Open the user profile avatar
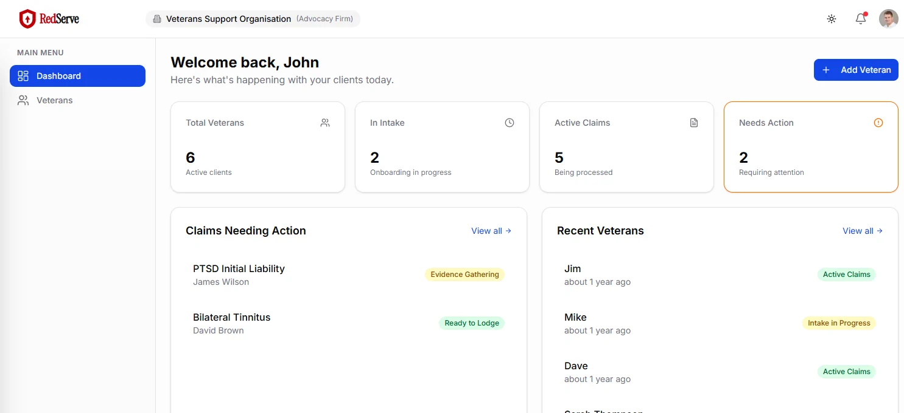904x413 pixels. pyautogui.click(x=889, y=19)
